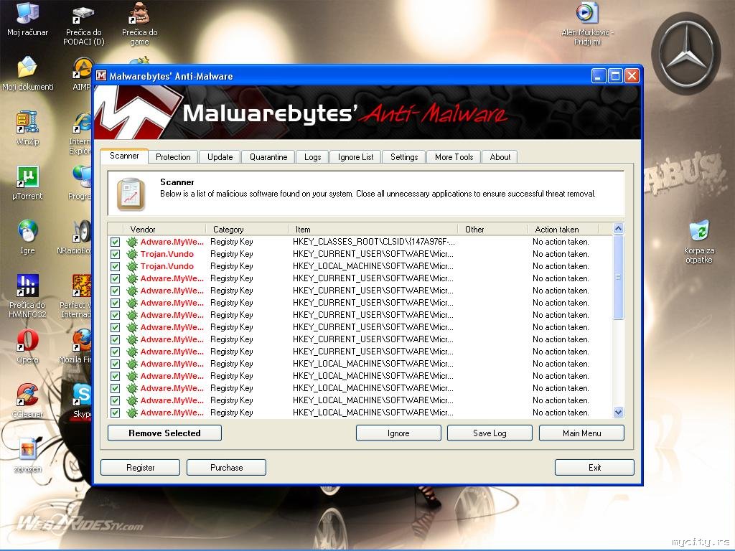Open the More Tools tab
The image size is (735, 551).
(x=454, y=157)
